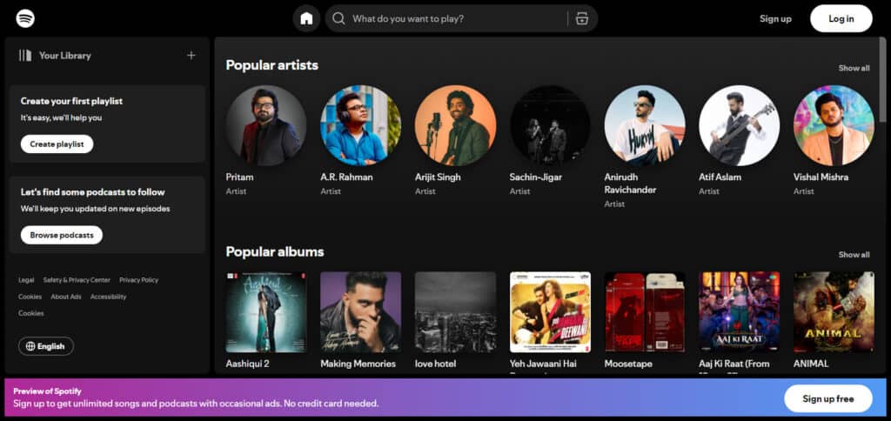The width and height of the screenshot is (891, 421).
Task: Open Aashiqui 2 album cover
Action: [x=266, y=312]
